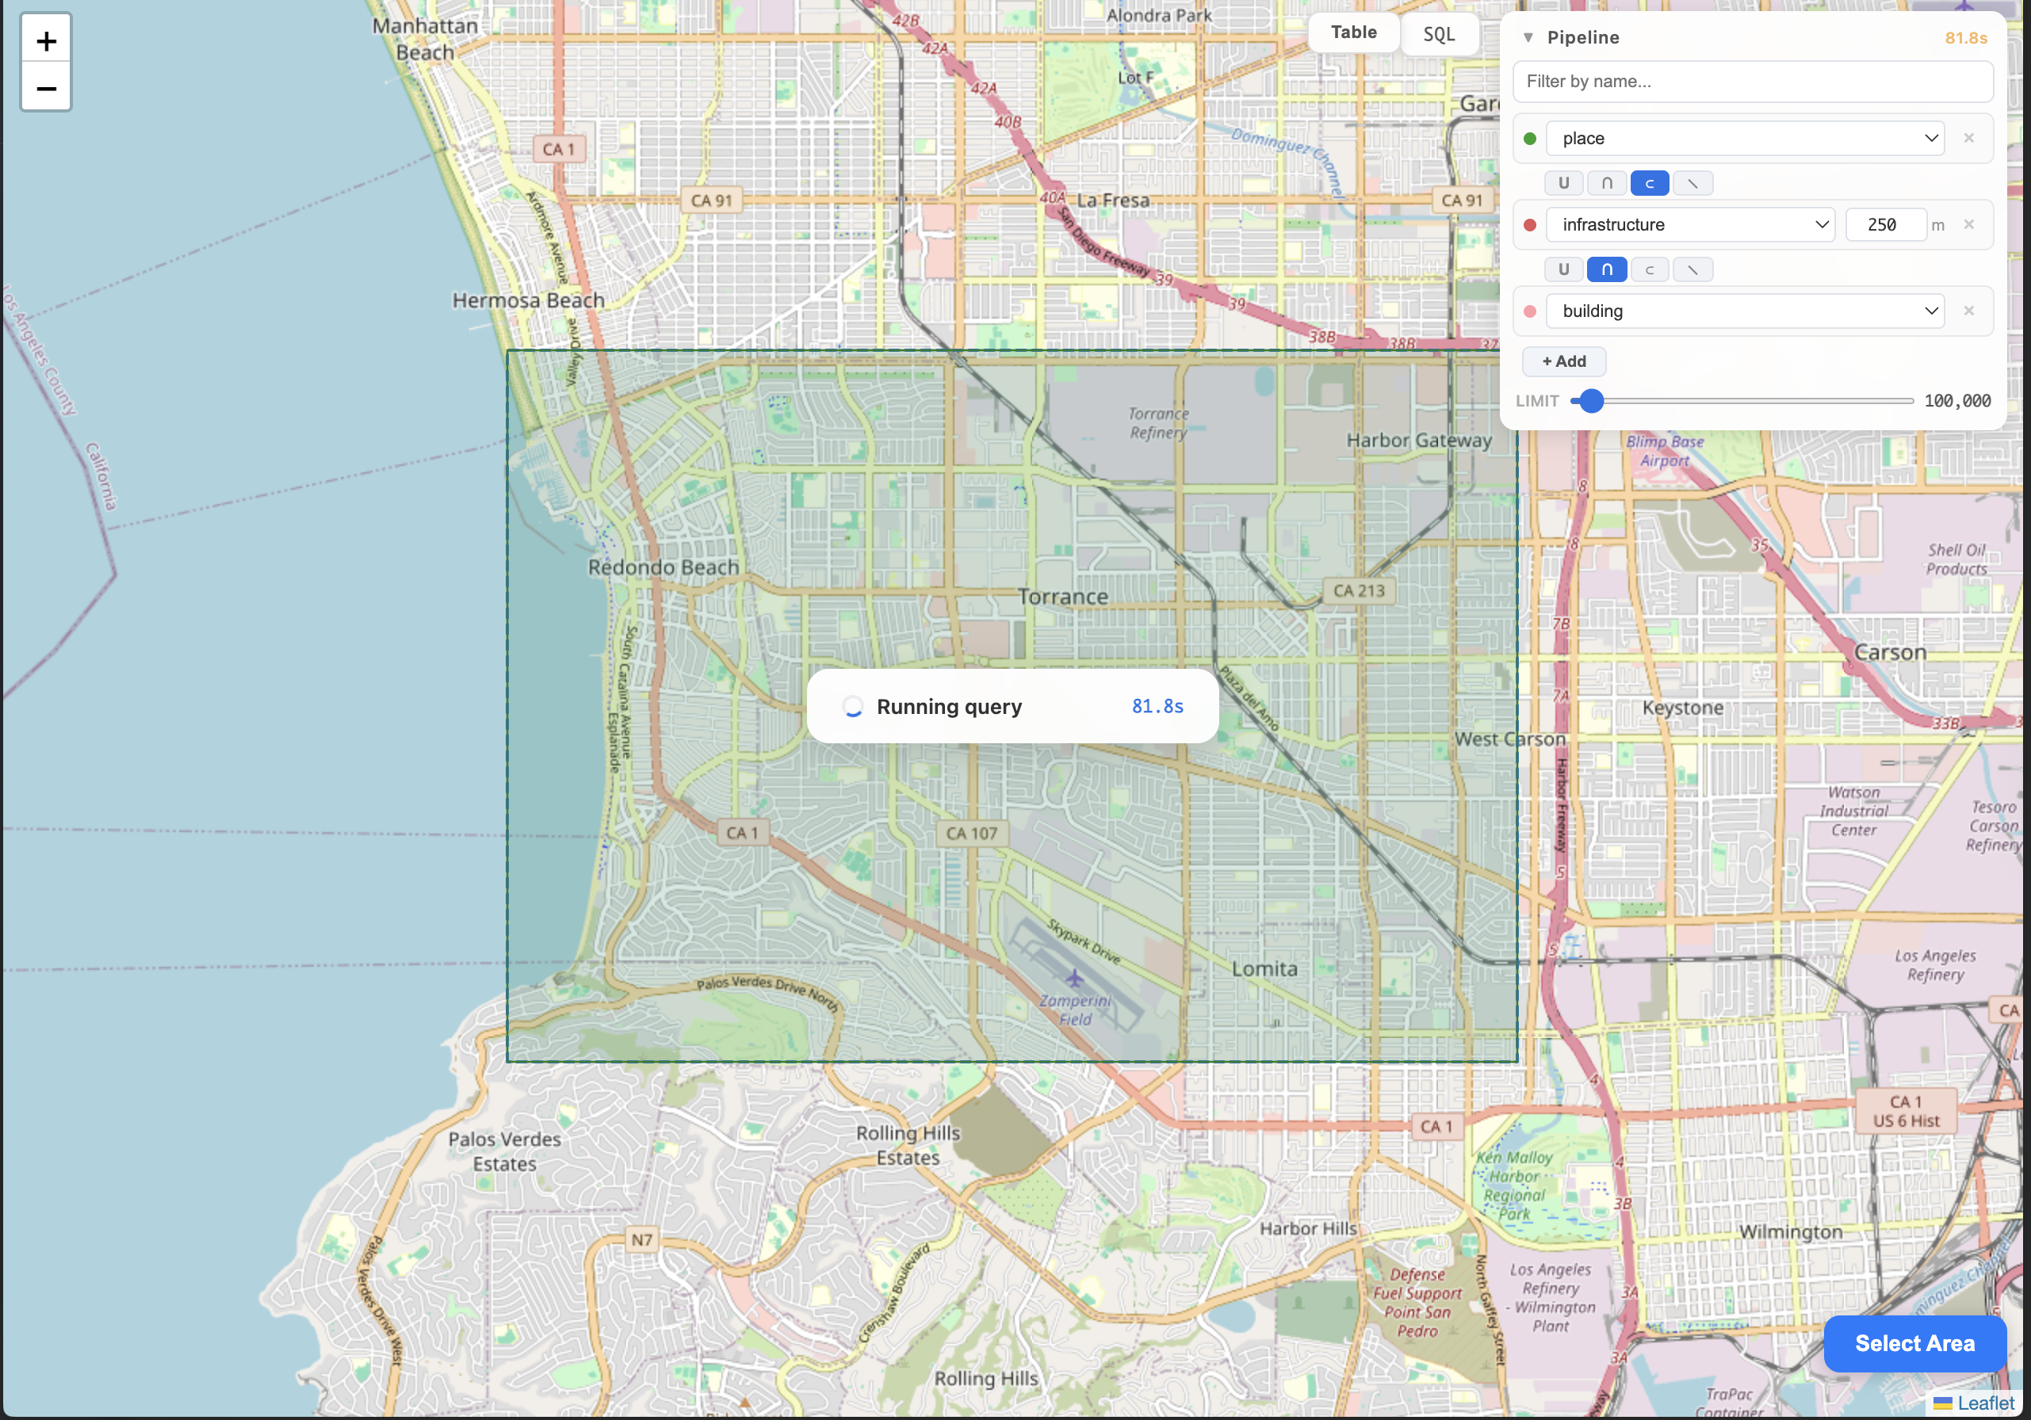Switch to the Table view
Viewport: 2031px width, 1420px height.
tap(1353, 32)
